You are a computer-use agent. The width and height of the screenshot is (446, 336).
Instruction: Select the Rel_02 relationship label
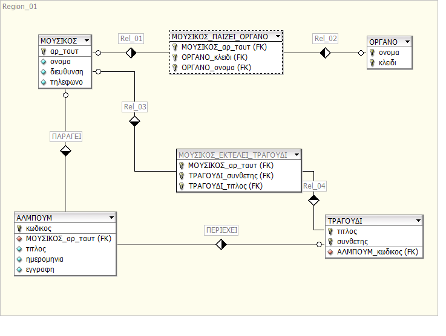[x=326, y=39]
